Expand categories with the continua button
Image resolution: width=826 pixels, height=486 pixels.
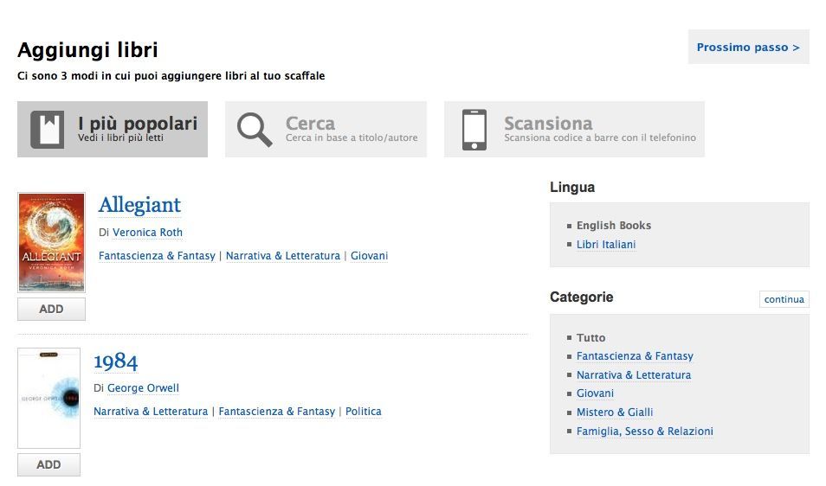point(784,299)
